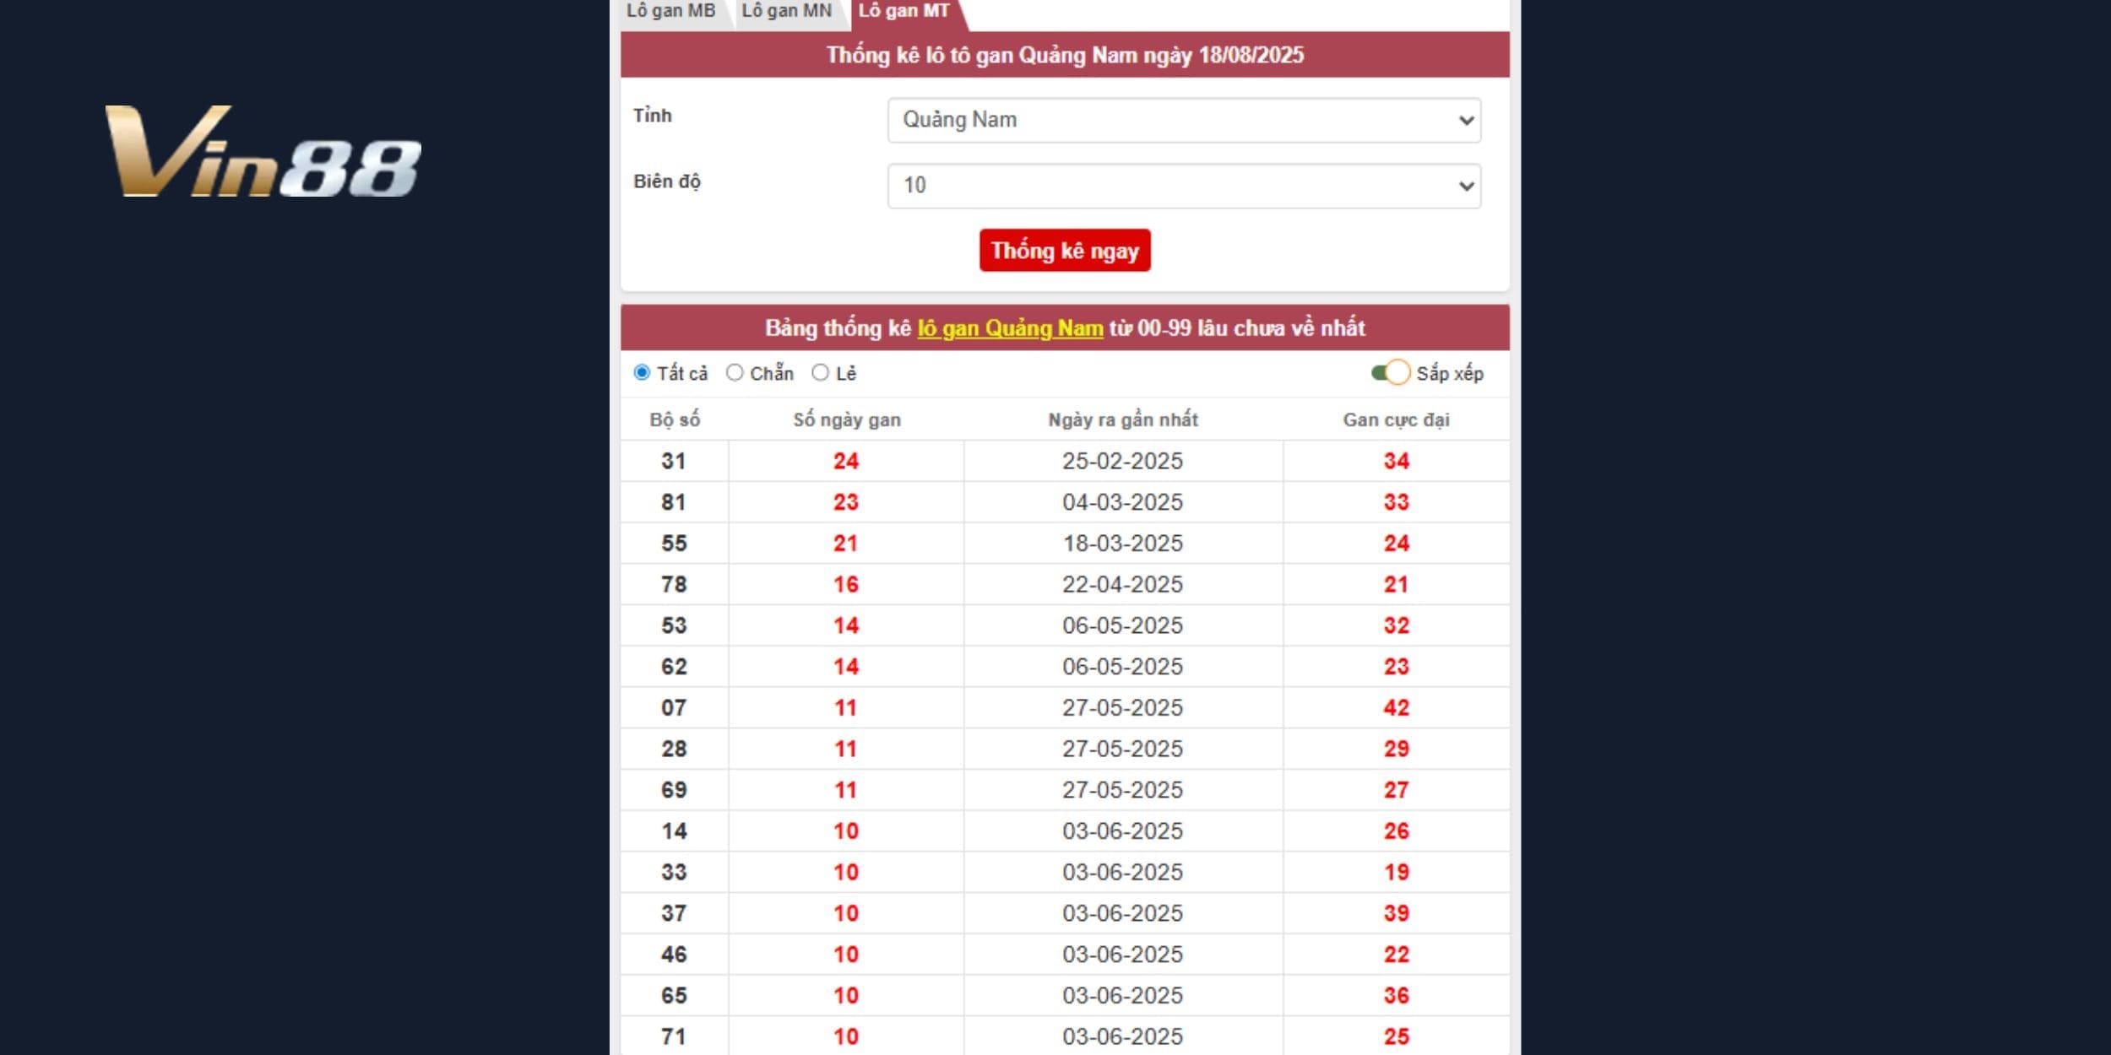The width and height of the screenshot is (2111, 1055).
Task: Click the Vin88 logo
Action: 263,152
